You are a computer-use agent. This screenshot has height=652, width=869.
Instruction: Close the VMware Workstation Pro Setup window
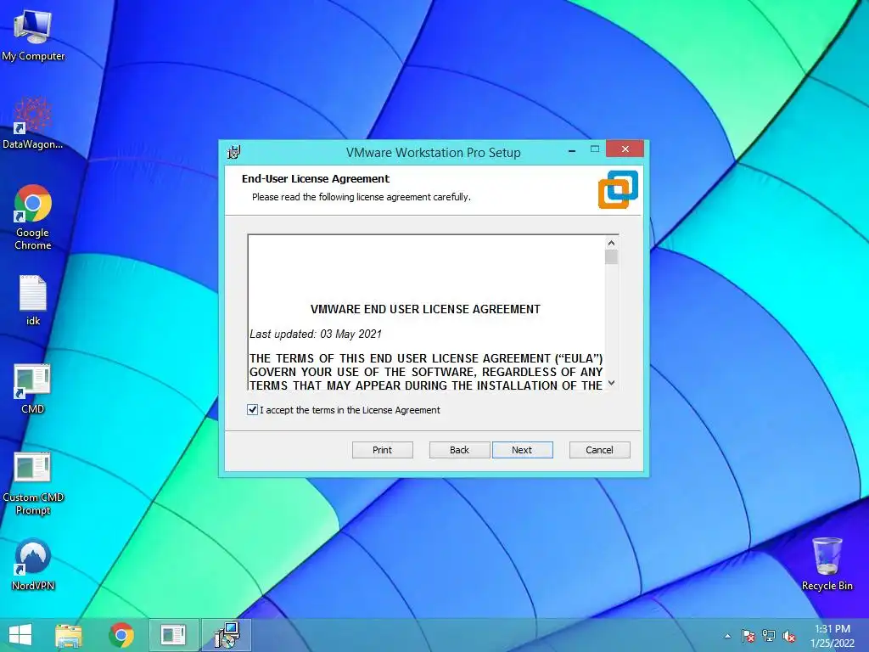point(625,149)
